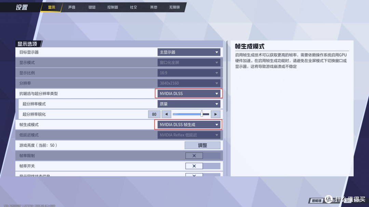
Task: Open the 分辨率 dropdown showing 3840x2160
Action: 189,83
